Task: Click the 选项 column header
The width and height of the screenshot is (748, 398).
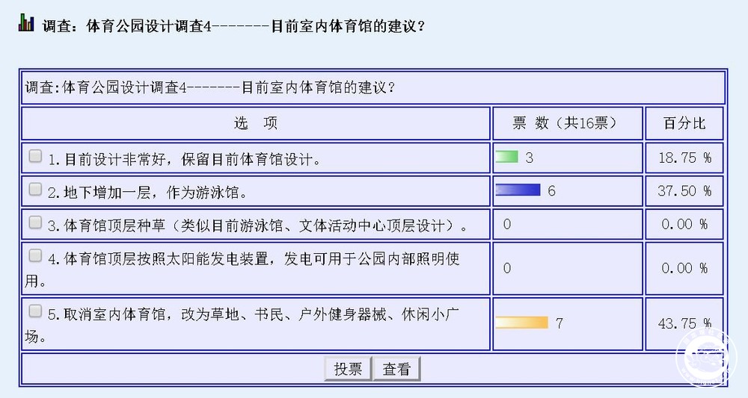Action: (x=256, y=123)
